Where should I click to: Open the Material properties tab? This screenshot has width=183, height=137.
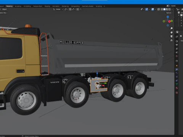point(177,88)
